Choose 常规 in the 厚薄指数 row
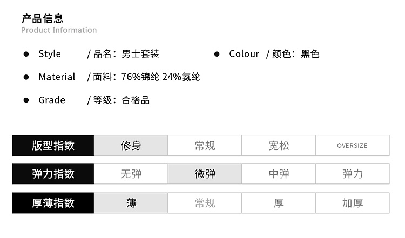405x238 pixels. pyautogui.click(x=205, y=203)
